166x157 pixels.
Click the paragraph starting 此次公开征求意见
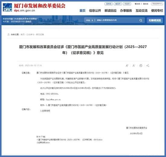coord(78,88)
